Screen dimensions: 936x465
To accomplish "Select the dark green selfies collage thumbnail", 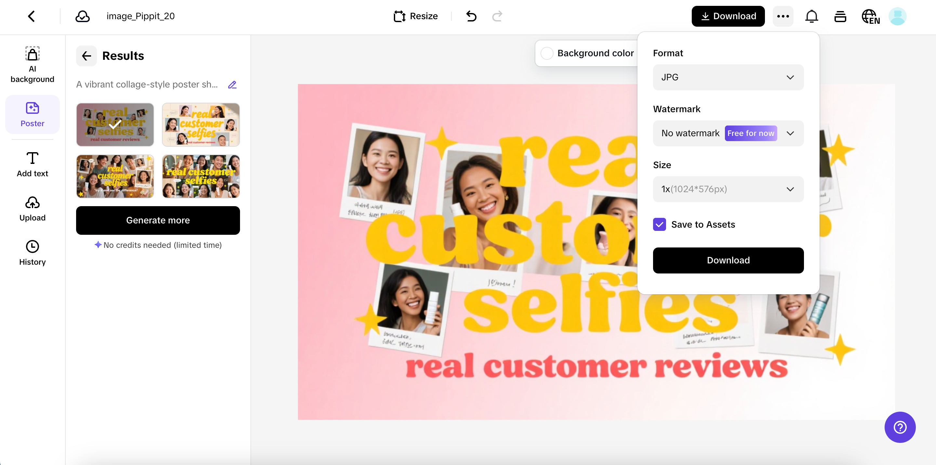I will [x=201, y=176].
